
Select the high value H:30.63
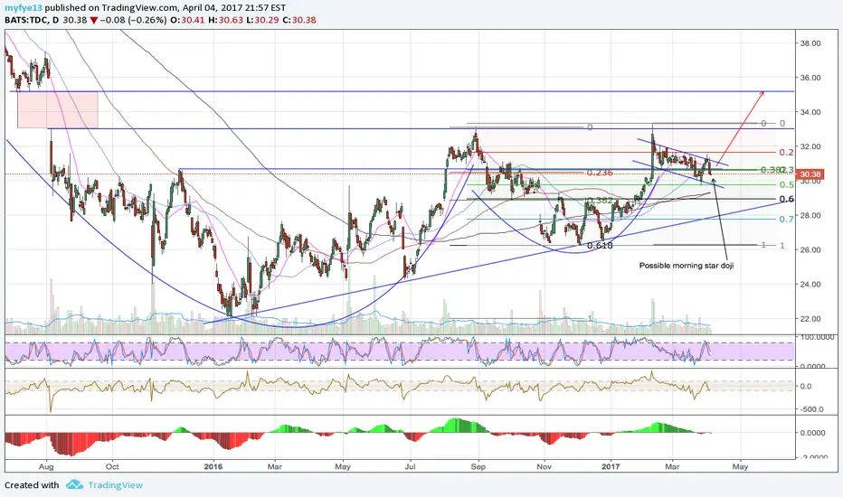[226, 21]
